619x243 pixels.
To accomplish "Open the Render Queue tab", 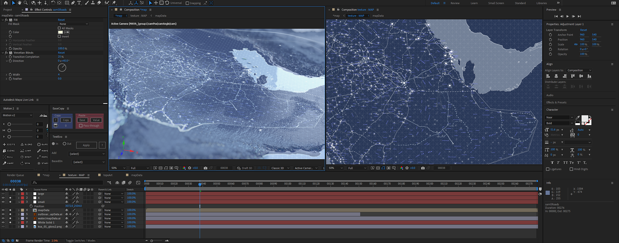I will 15,175.
